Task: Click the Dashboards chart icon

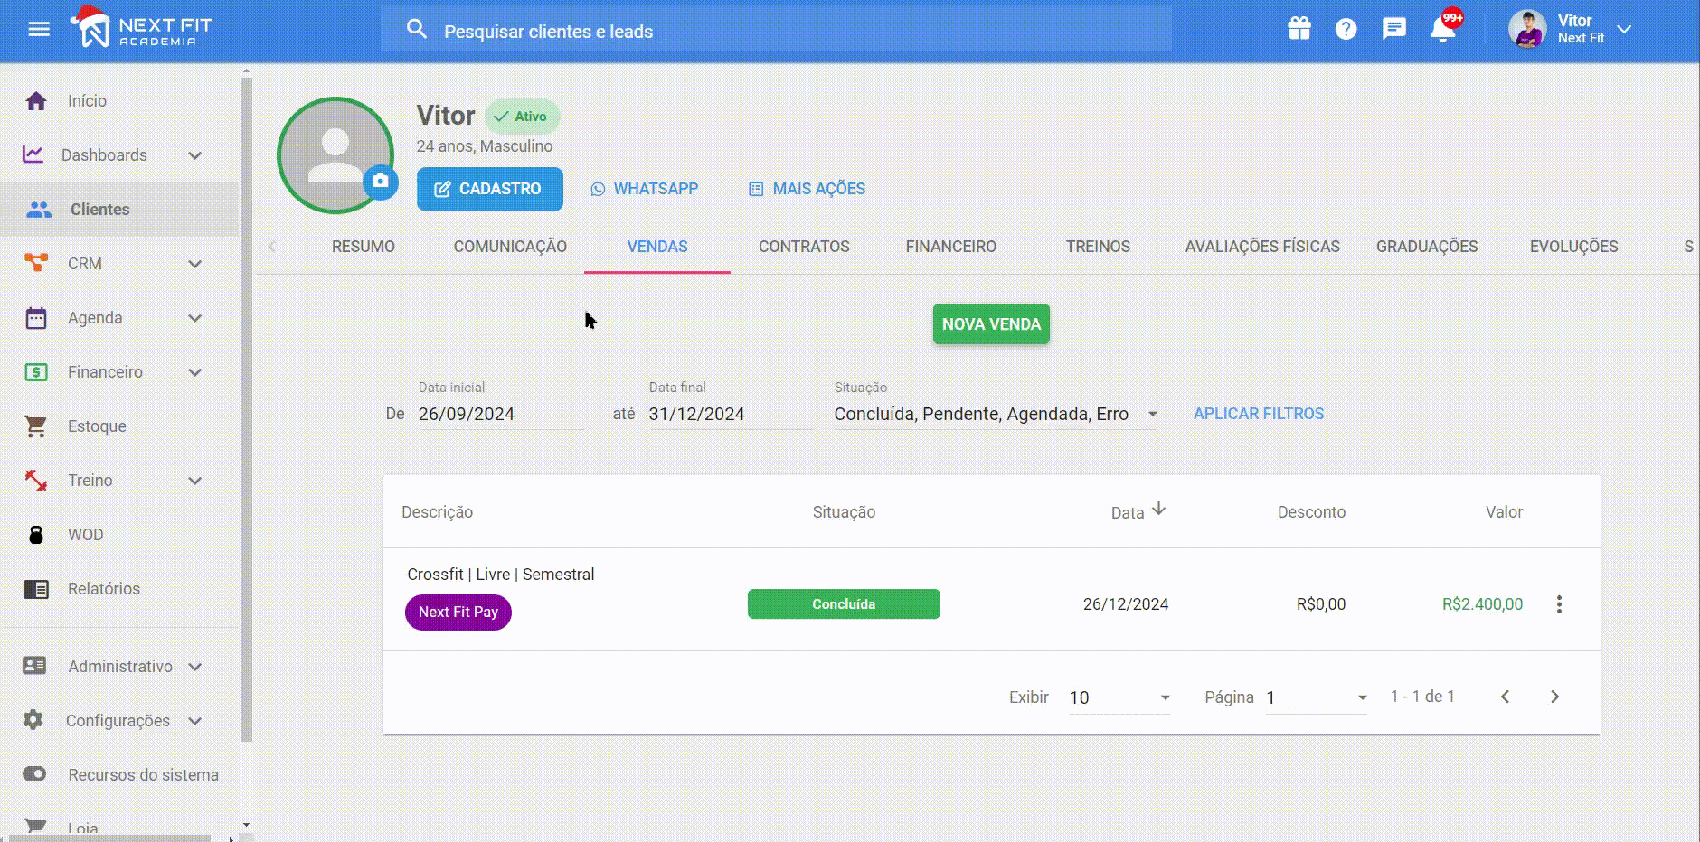Action: (x=33, y=154)
